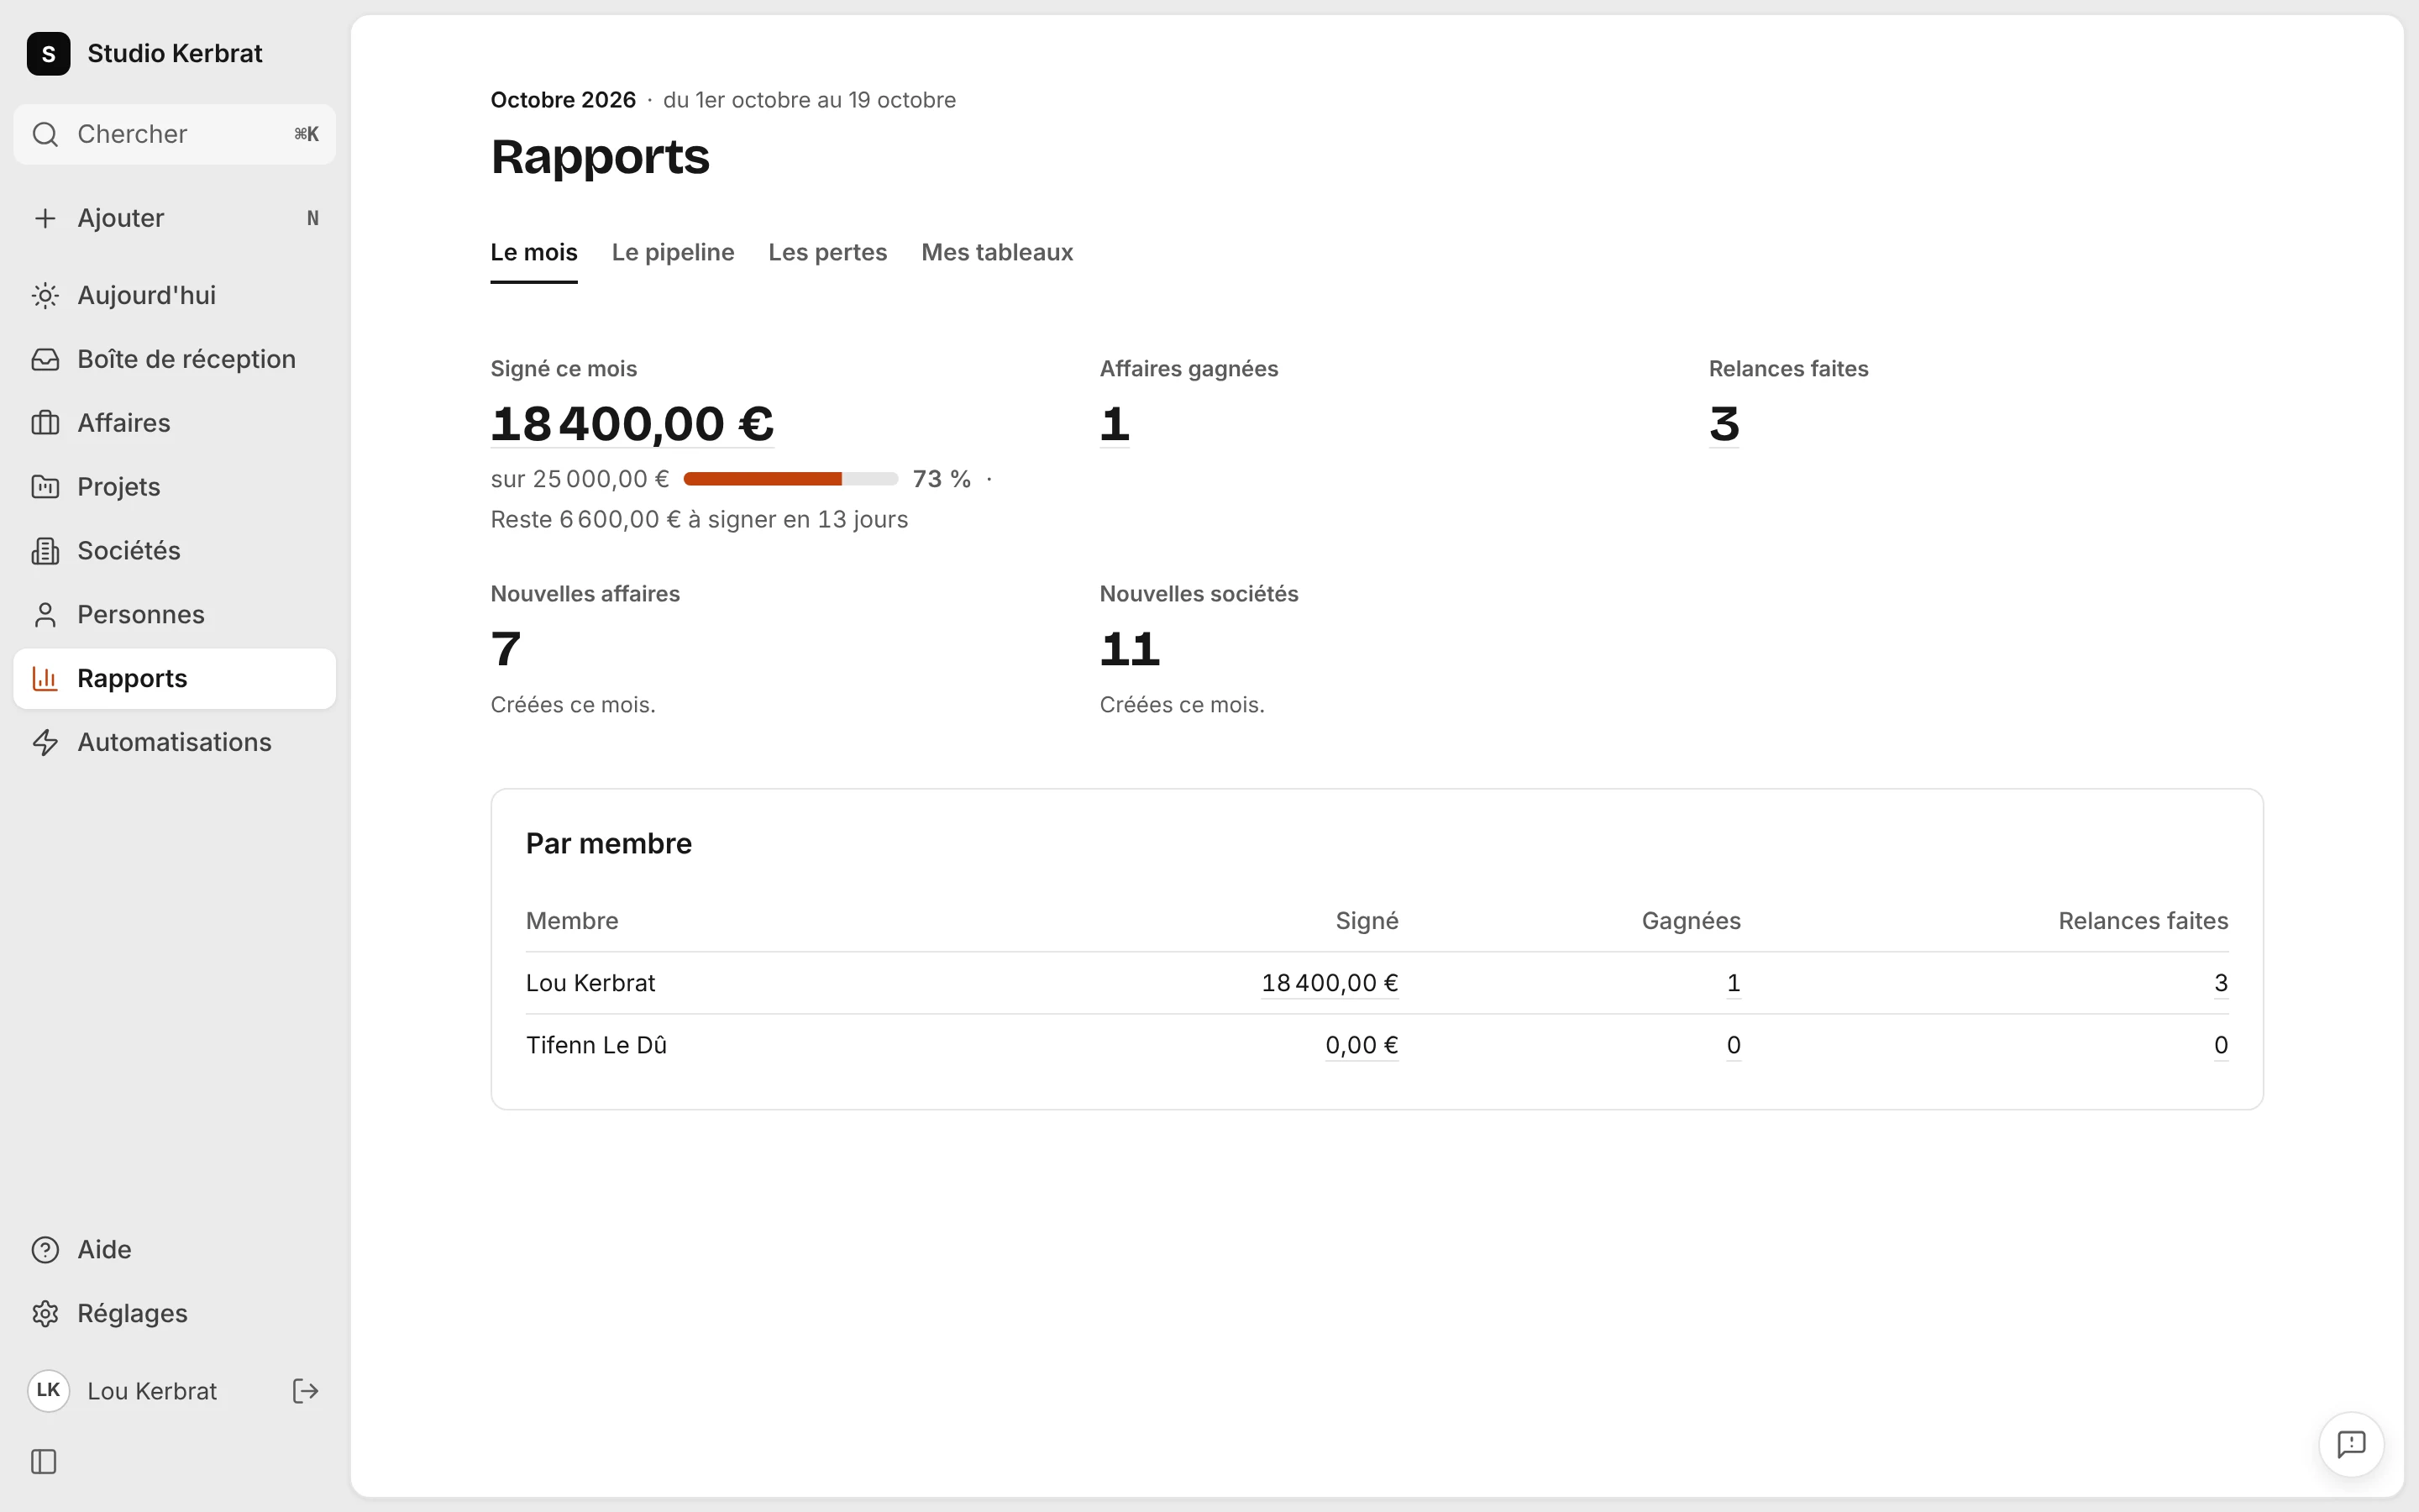Click the Aujourd'hui sun icon
This screenshot has height=1512, width=2419.
45,295
